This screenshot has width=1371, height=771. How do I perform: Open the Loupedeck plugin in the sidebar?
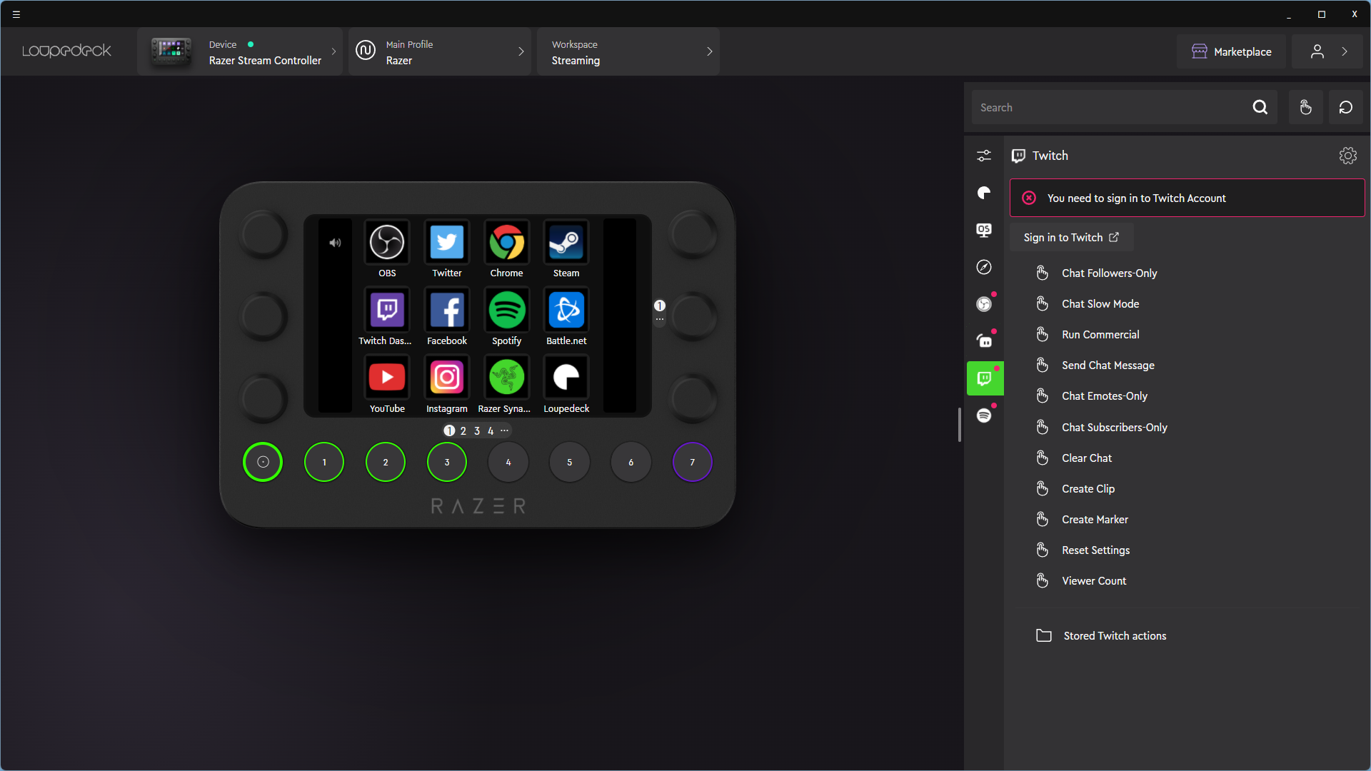click(984, 193)
